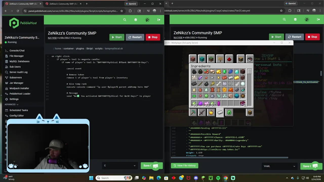The width and height of the screenshot is (324, 182).
Task: Click the Minecraft Ingredients list scrollbar handle
Action: [x=249, y=72]
